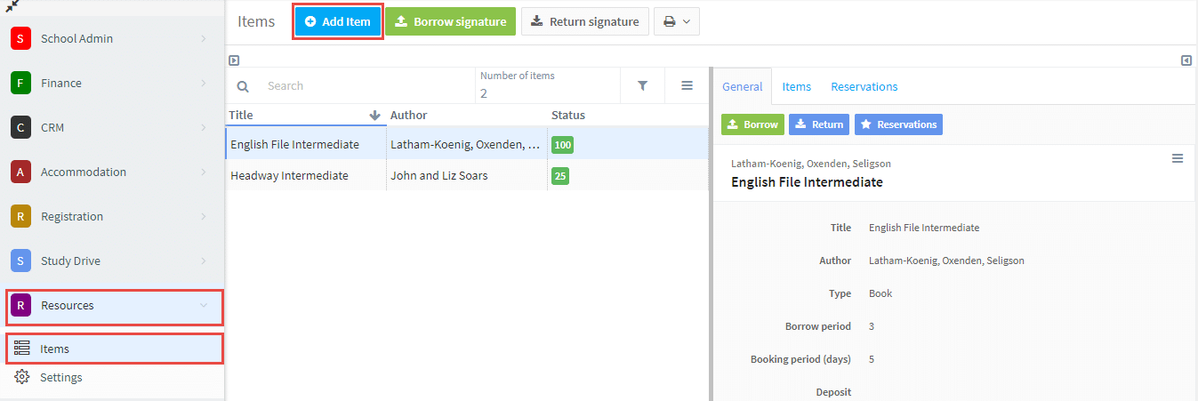The image size is (1198, 401).
Task: Collapse the left panel arrow icon
Action: [234, 60]
